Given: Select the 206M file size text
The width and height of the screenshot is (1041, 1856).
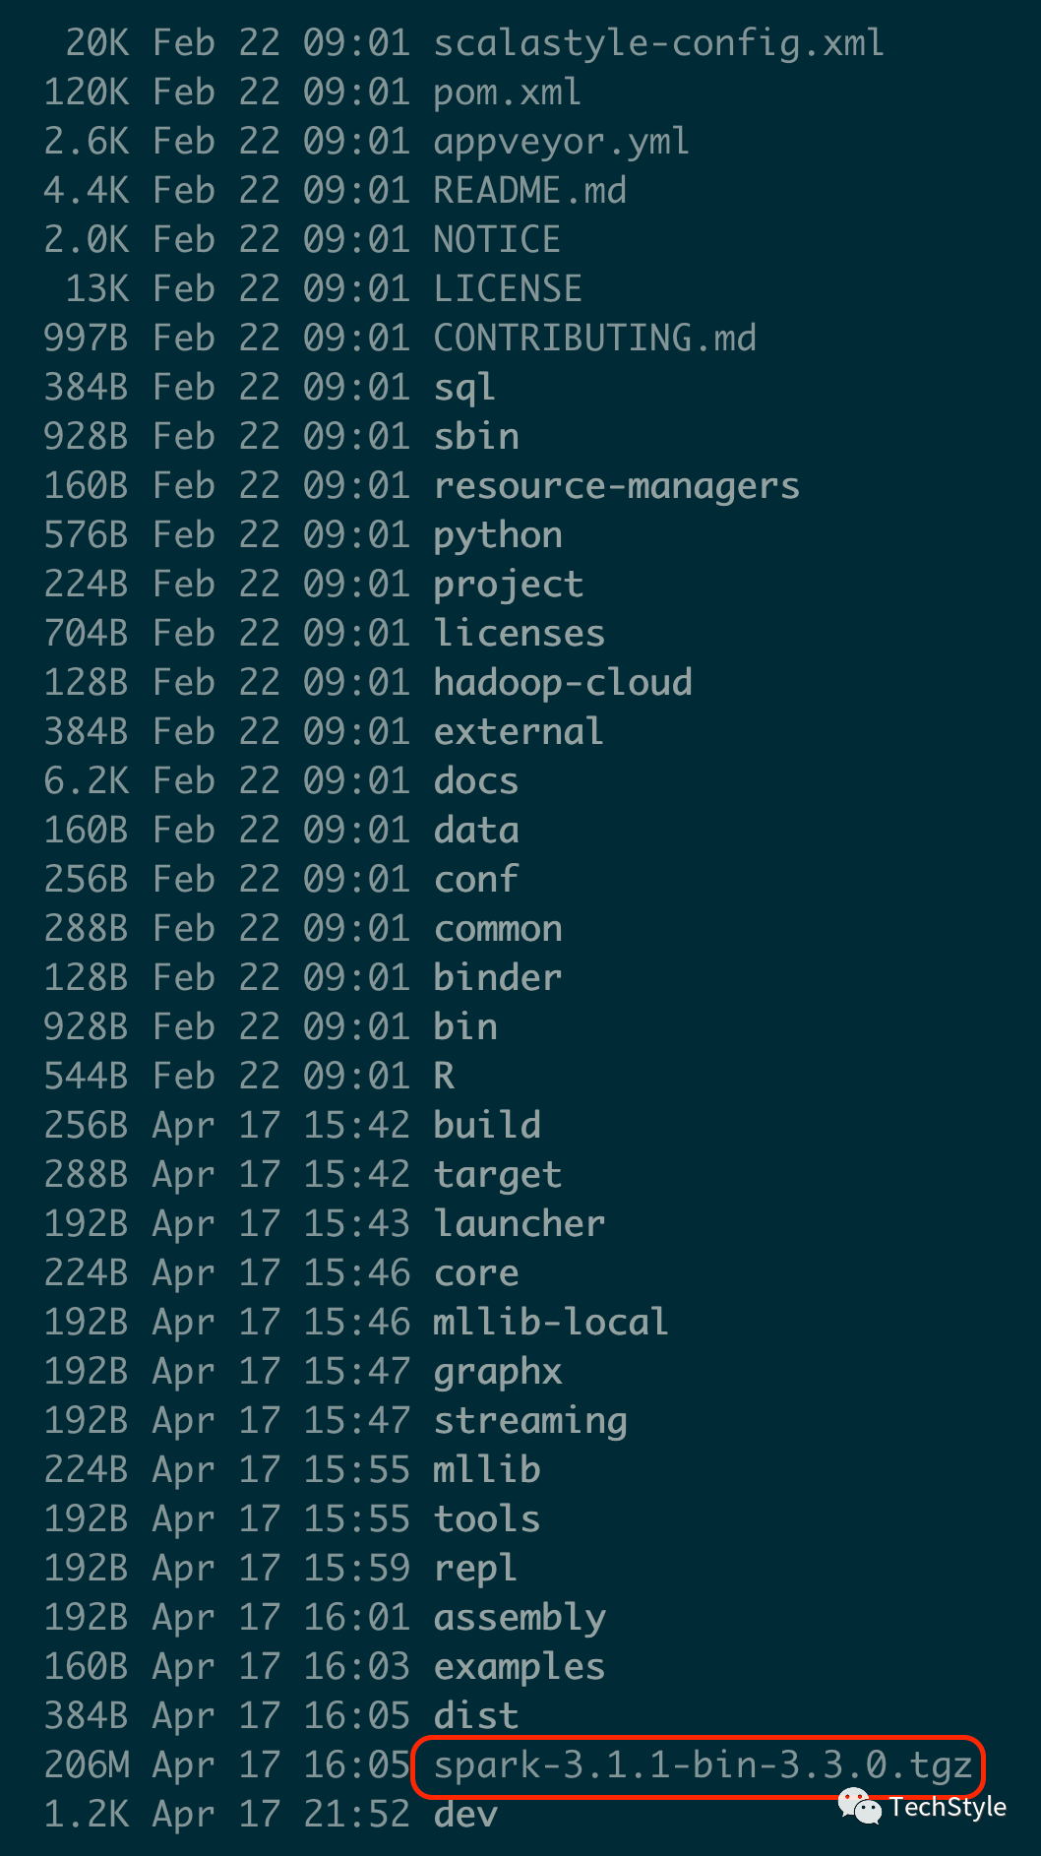Looking at the screenshot, I should tap(87, 1764).
